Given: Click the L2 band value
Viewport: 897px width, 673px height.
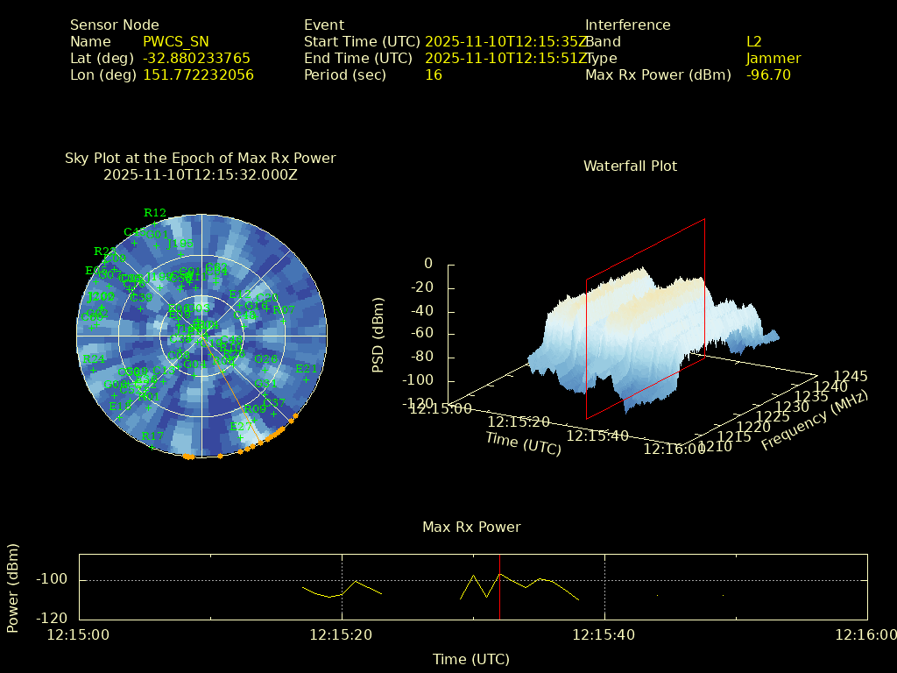Looking at the screenshot, I should [754, 41].
